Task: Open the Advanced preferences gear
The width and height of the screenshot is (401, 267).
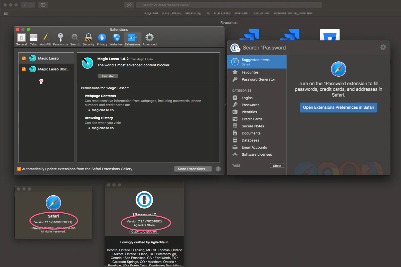Action: click(x=149, y=39)
